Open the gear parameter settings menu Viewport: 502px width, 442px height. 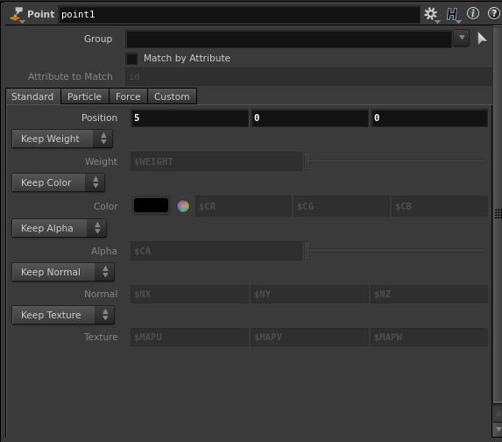431,14
